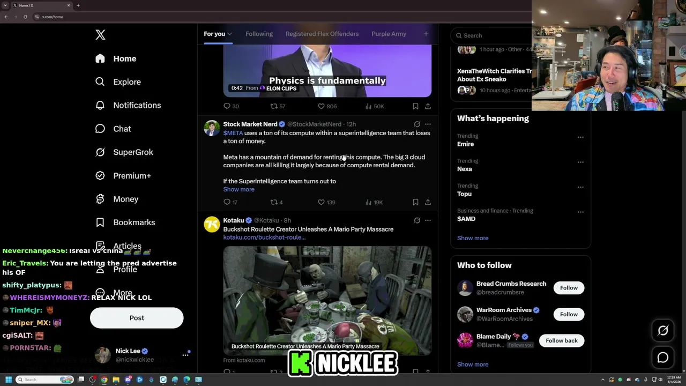Switch to the Following tab
The height and width of the screenshot is (386, 686).
259,34
